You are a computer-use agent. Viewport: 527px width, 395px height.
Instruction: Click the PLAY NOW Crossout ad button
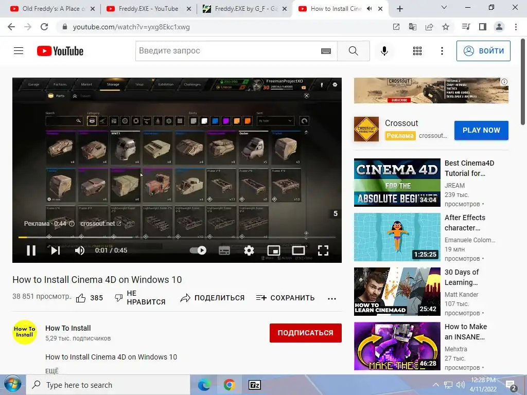481,130
